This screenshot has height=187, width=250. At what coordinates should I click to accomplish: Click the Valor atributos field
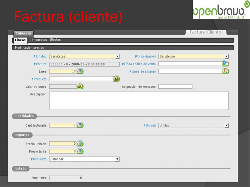tap(63, 86)
